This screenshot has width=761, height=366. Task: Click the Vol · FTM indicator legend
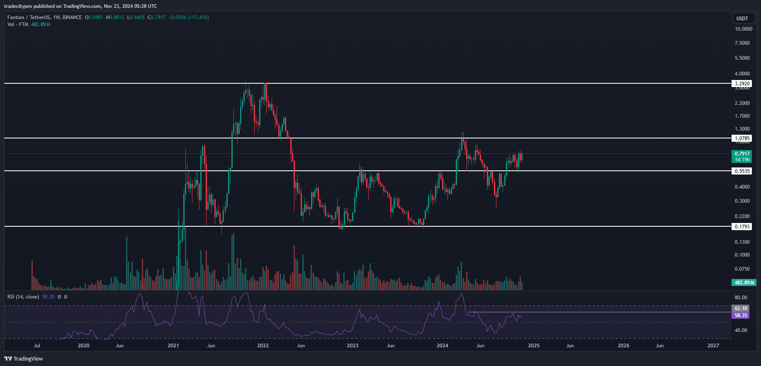18,24
